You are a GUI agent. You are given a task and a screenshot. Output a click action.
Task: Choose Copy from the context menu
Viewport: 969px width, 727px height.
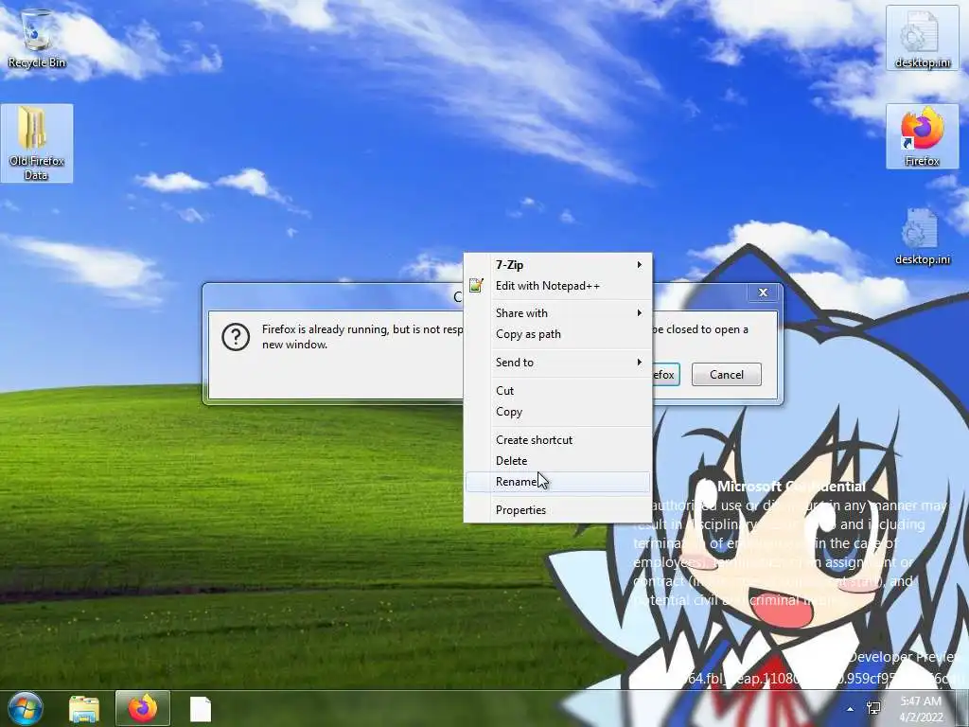[x=558, y=412]
